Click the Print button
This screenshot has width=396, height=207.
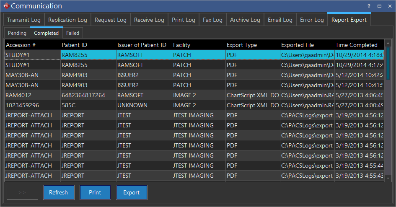point(95,192)
